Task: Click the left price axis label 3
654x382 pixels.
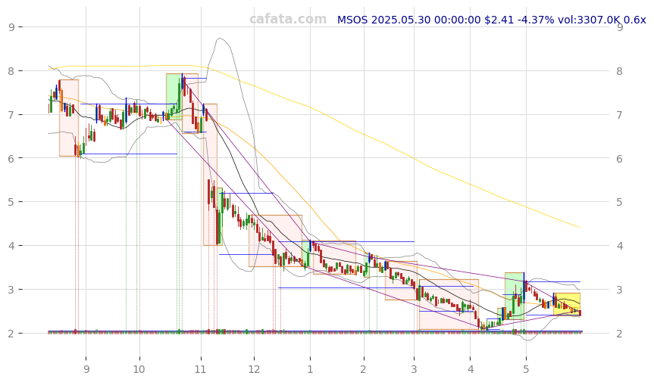Action: (x=11, y=290)
